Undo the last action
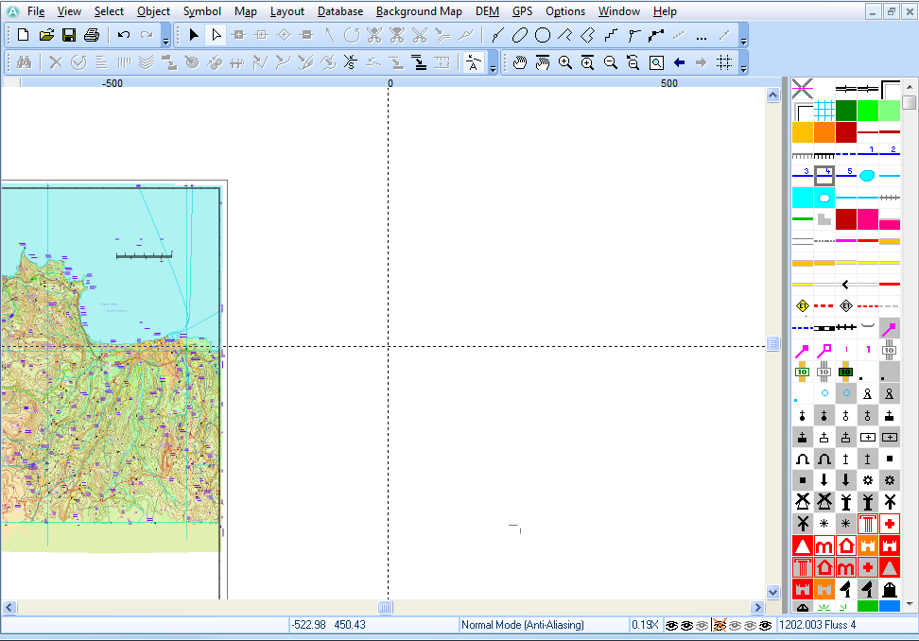This screenshot has width=919, height=641. pyautogui.click(x=123, y=35)
